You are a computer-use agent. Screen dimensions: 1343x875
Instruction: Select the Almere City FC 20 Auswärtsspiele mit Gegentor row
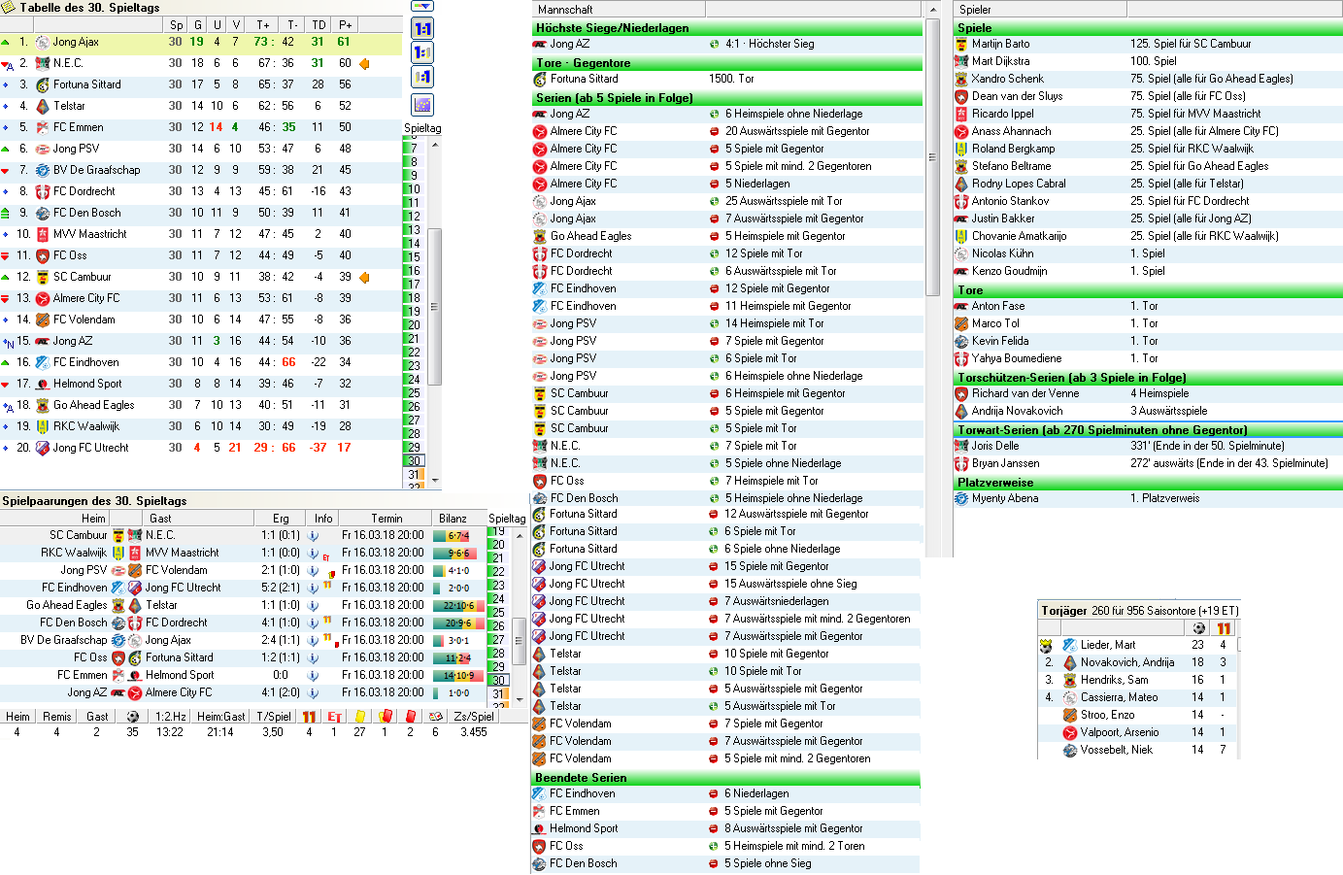(726, 131)
